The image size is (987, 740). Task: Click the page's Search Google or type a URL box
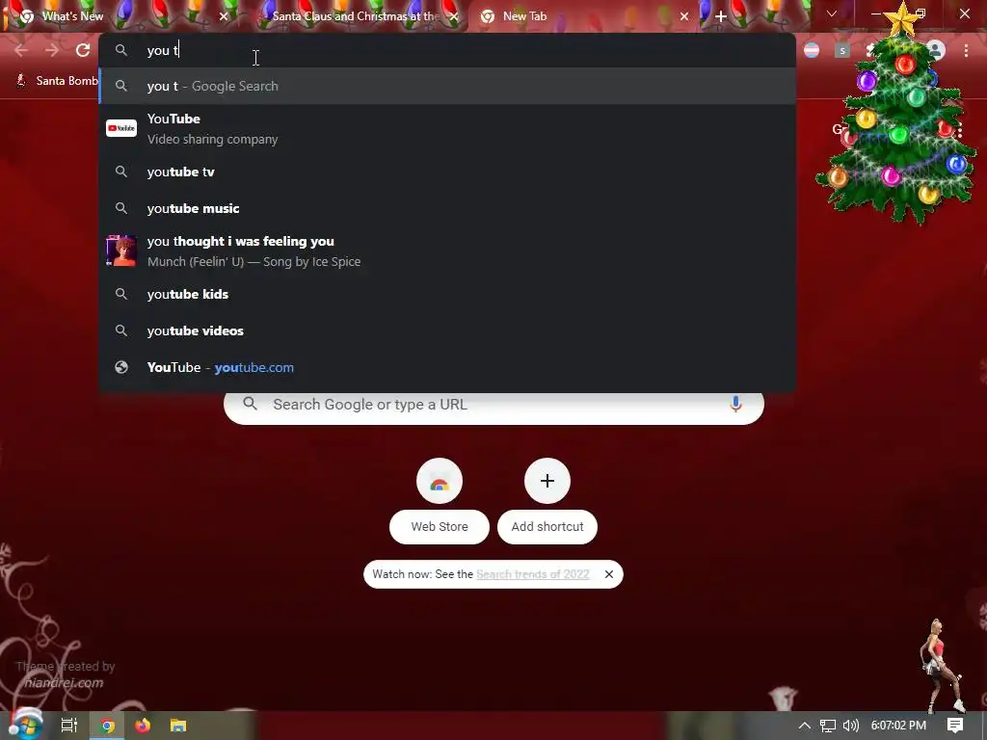click(x=493, y=405)
